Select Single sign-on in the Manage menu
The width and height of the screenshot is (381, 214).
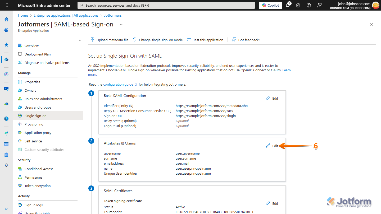click(35, 116)
